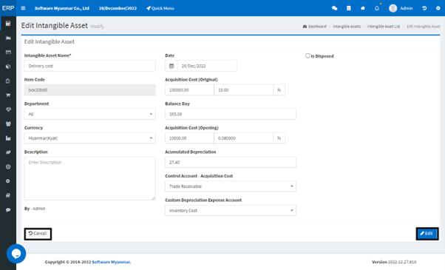Click Admin username in header
445x270 pixels.
(x=406, y=8)
